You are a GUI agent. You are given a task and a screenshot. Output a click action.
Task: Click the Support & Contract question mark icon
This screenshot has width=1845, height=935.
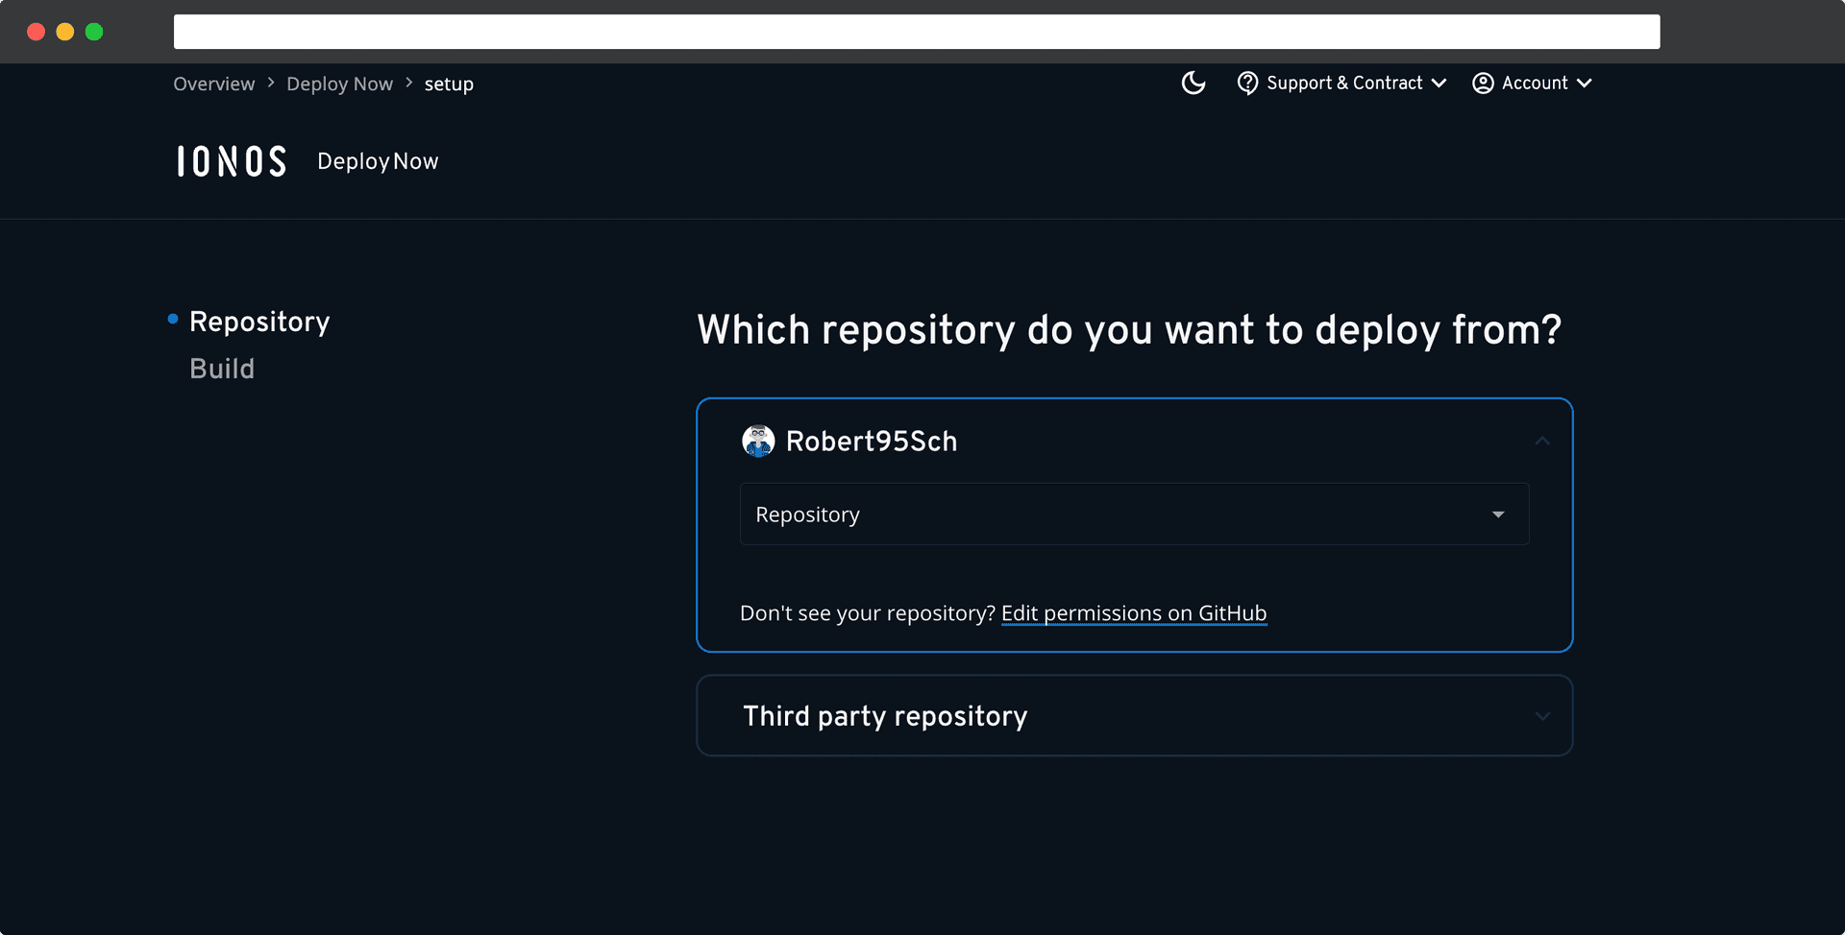coord(1247,84)
